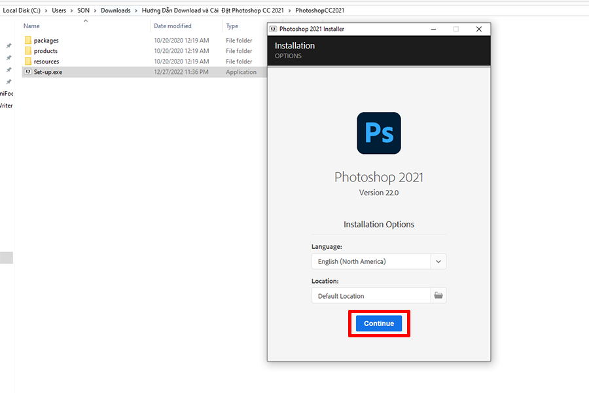
Task: Click the resources folder icon
Action: coord(28,62)
